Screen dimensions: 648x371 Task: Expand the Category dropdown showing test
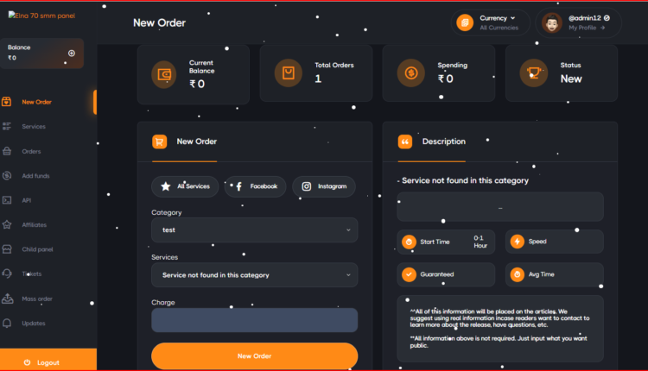tap(254, 230)
